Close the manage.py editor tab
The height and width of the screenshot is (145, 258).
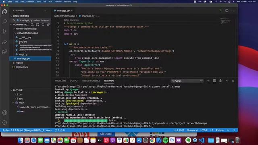pos(72,10)
